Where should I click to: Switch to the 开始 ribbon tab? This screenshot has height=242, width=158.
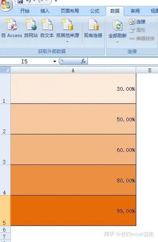[x=25, y=11]
